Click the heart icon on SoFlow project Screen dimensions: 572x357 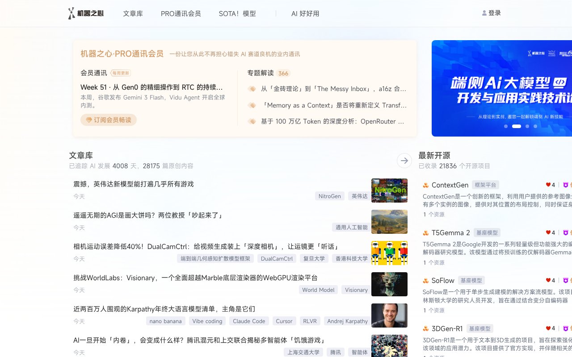click(x=548, y=281)
